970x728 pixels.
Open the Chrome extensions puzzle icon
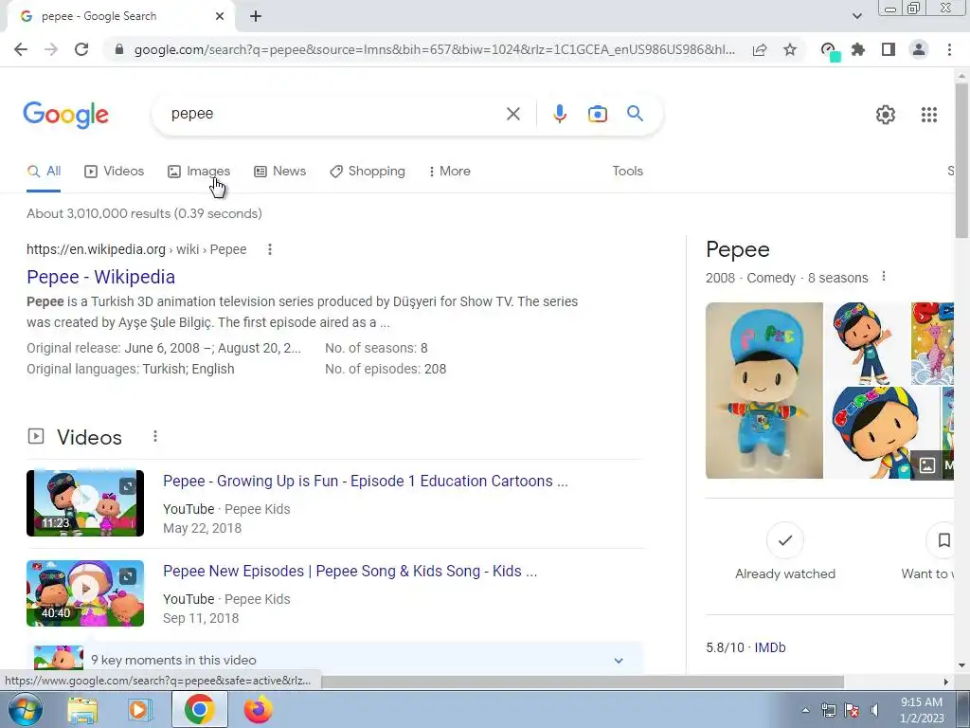click(x=858, y=49)
